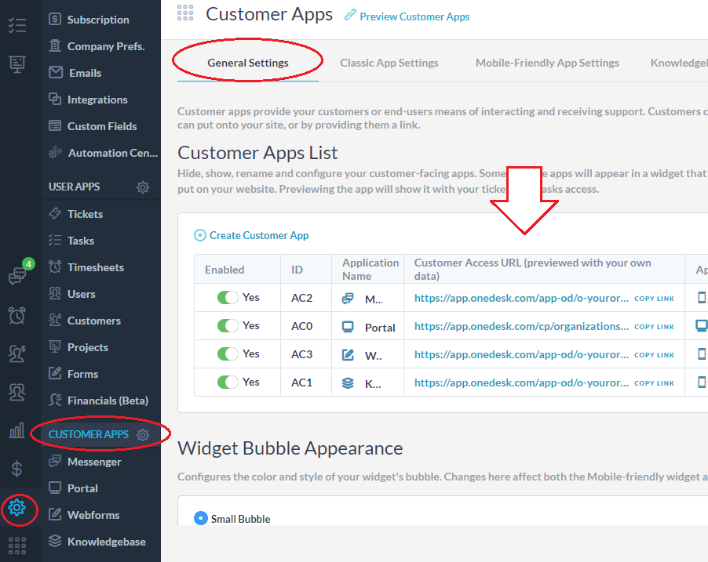Click the apps grid icon at bottom left

click(16, 544)
